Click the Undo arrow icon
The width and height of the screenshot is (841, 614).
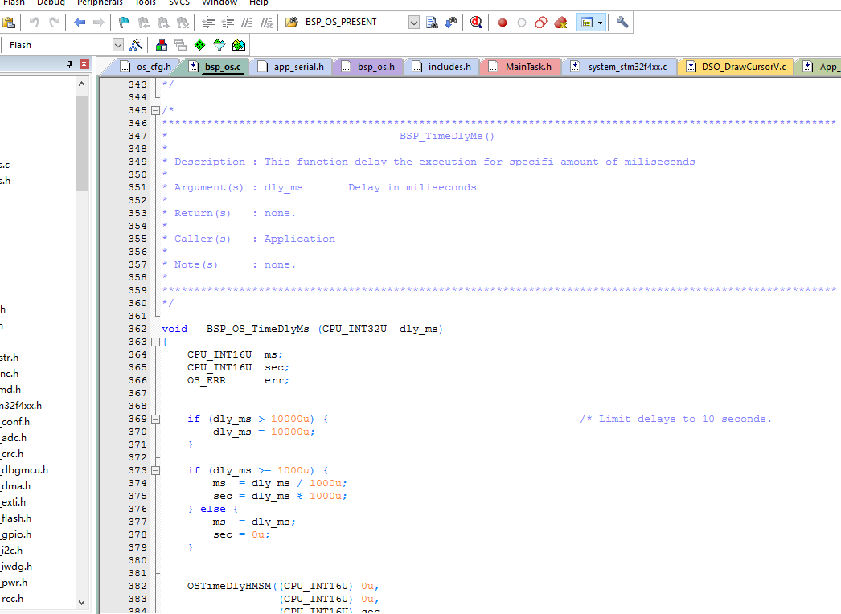pyautogui.click(x=35, y=23)
